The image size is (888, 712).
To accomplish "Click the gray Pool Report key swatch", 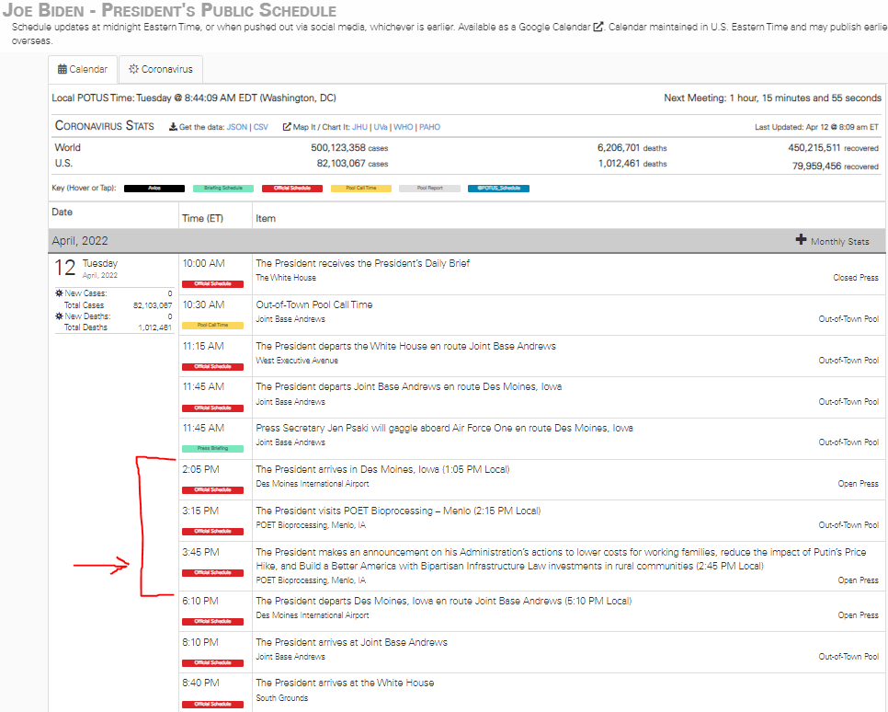I will pos(430,189).
